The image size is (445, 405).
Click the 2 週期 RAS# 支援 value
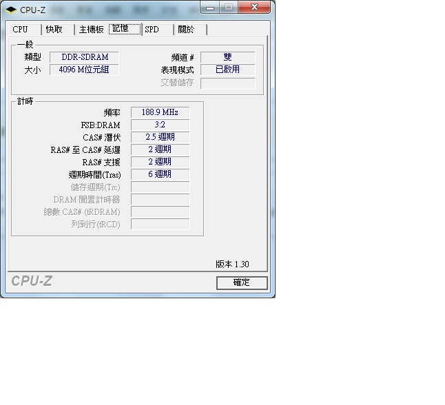(x=160, y=162)
